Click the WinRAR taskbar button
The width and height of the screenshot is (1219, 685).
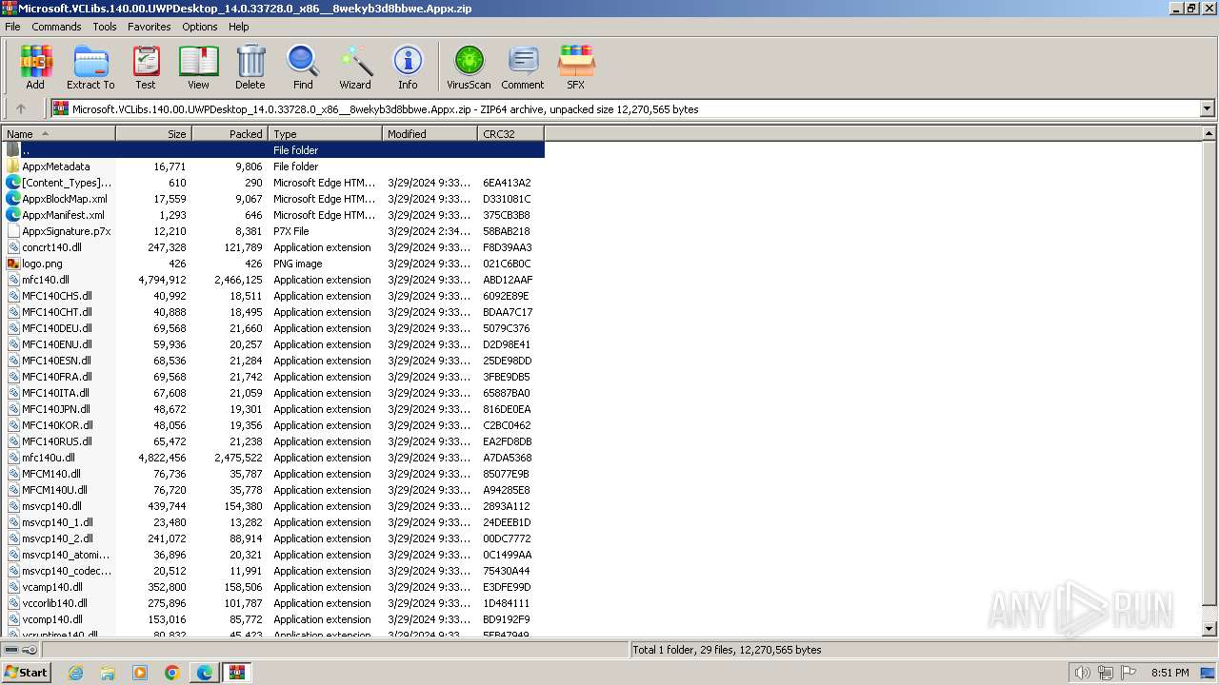click(x=237, y=673)
